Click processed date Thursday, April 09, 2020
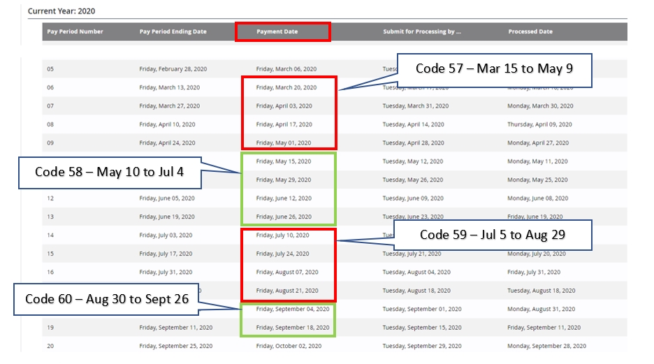This screenshot has height=364, width=654. point(539,124)
